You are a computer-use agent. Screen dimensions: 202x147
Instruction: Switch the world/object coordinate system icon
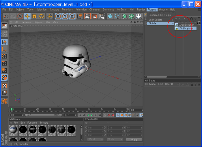click(x=79, y=16)
